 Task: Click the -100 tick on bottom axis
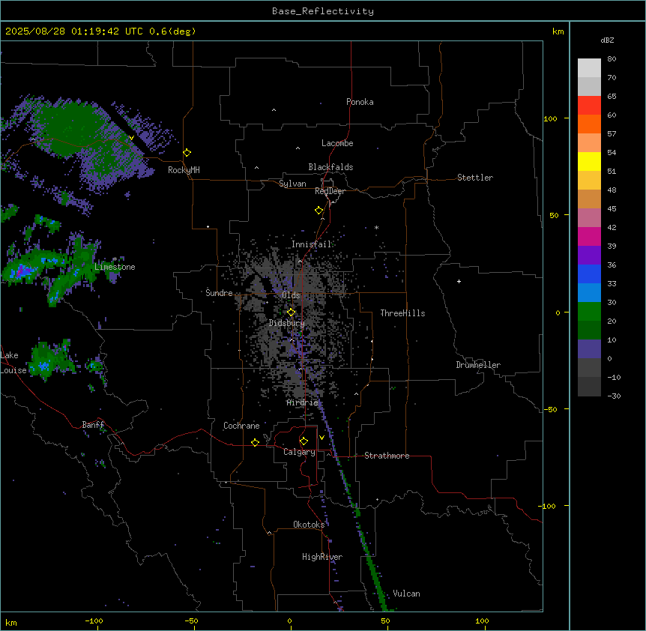(94, 621)
